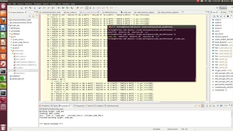Toggle the highlighted console toolbar button

point(202,106)
